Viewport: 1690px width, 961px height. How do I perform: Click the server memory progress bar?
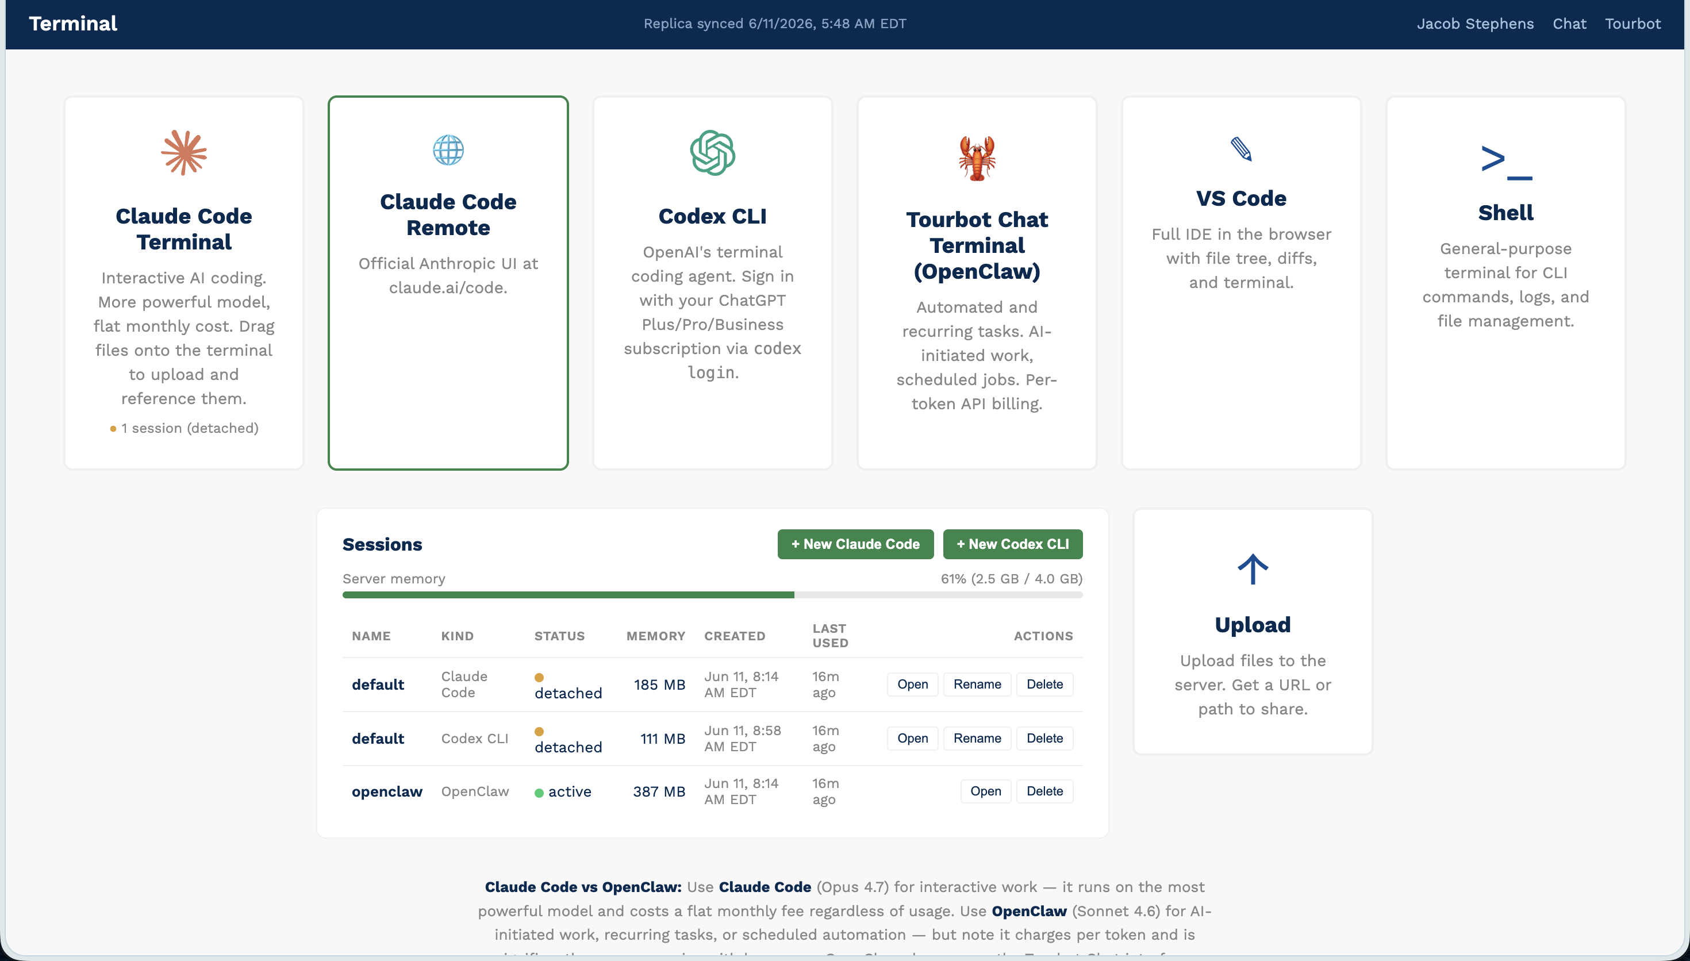coord(713,595)
